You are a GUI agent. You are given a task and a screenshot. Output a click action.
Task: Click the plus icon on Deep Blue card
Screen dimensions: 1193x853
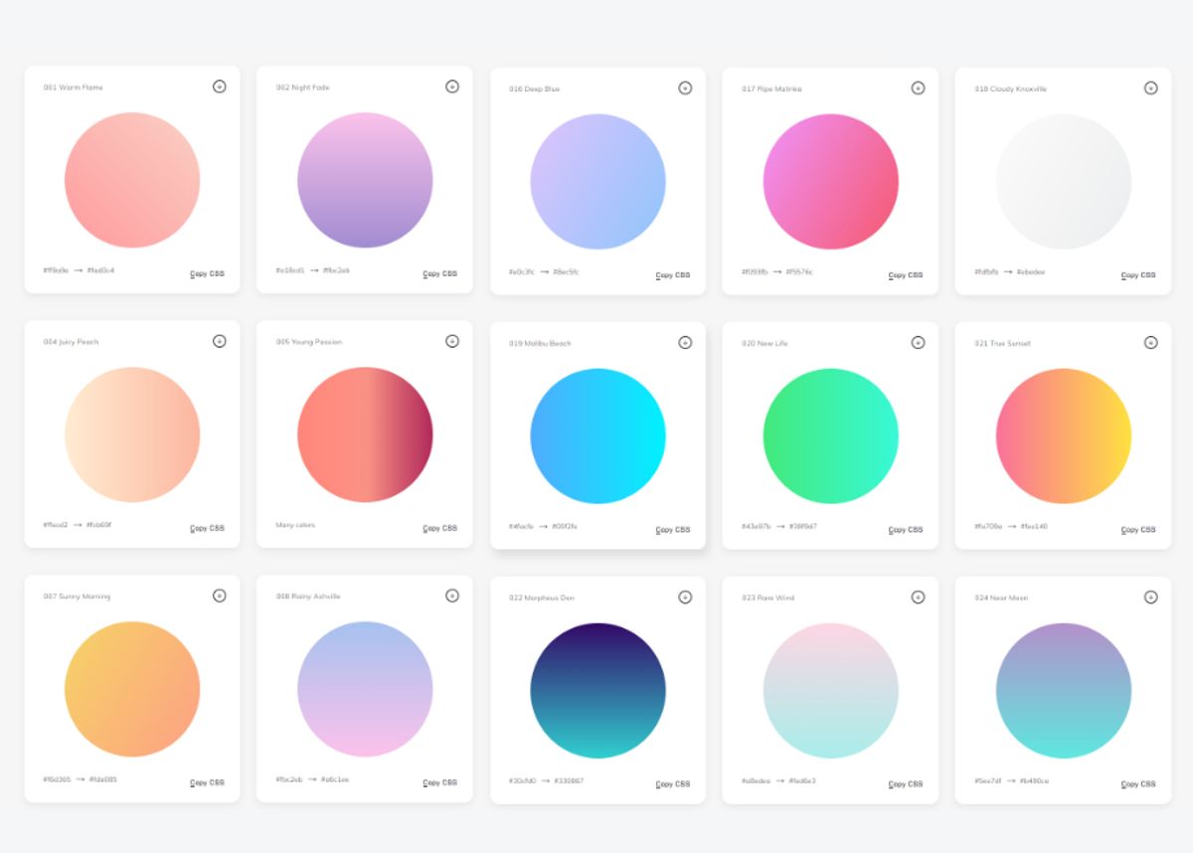click(x=685, y=87)
